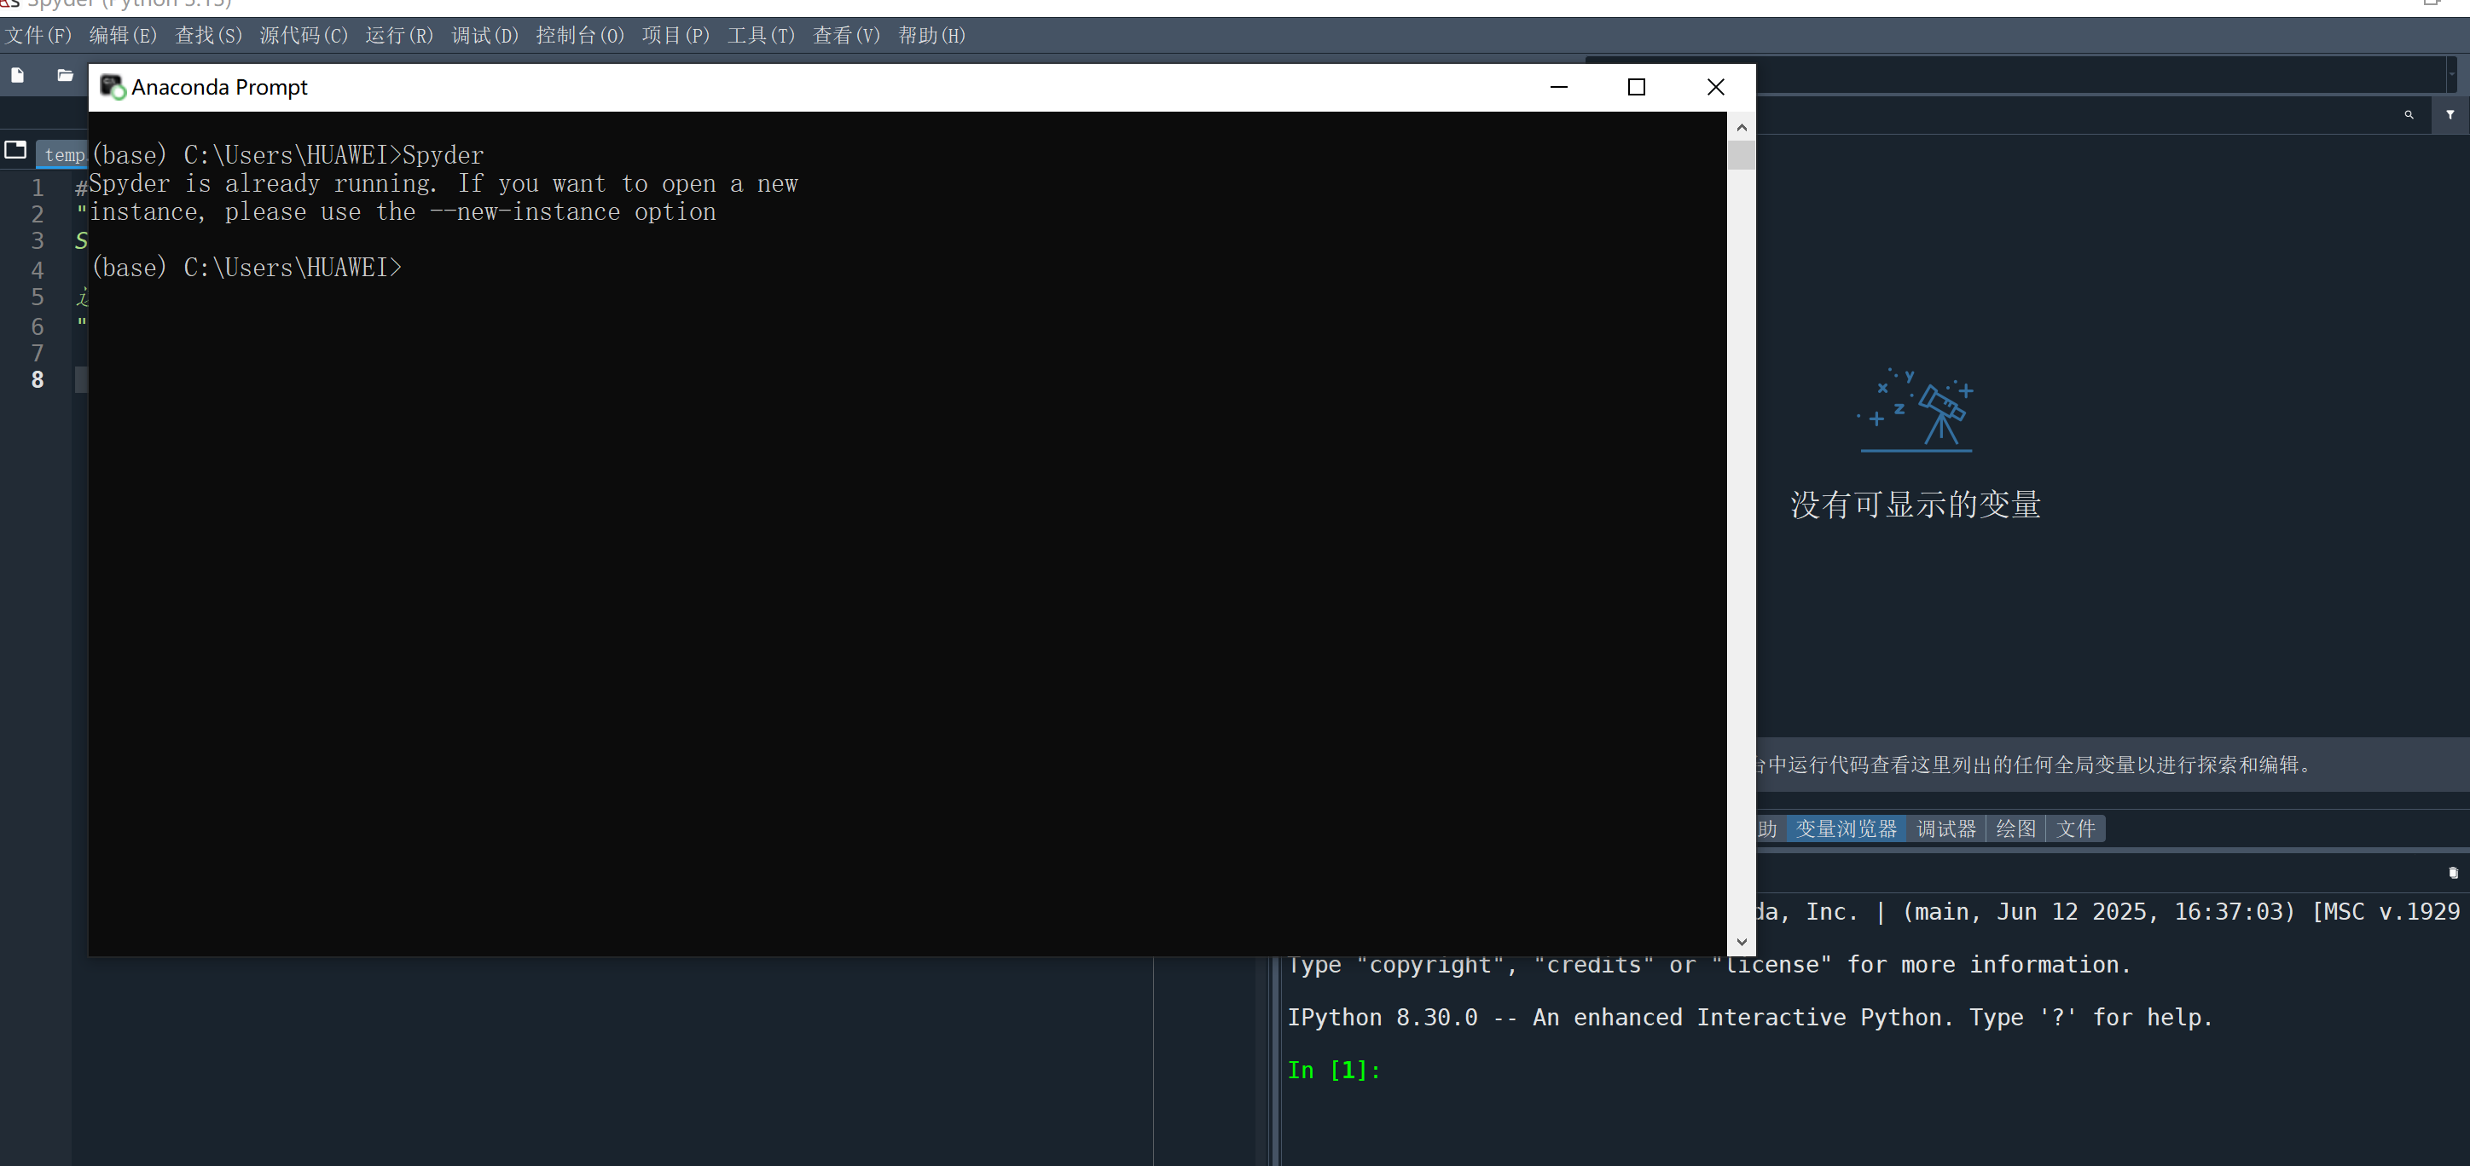Expand the working directory dropdown arrow
2470x1166 pixels.
pos(2452,74)
